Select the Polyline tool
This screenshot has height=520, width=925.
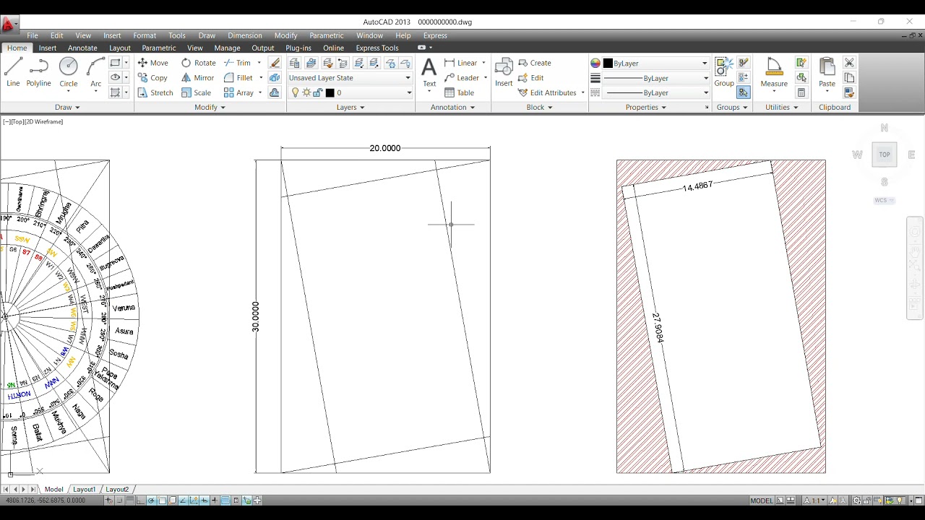[39, 73]
